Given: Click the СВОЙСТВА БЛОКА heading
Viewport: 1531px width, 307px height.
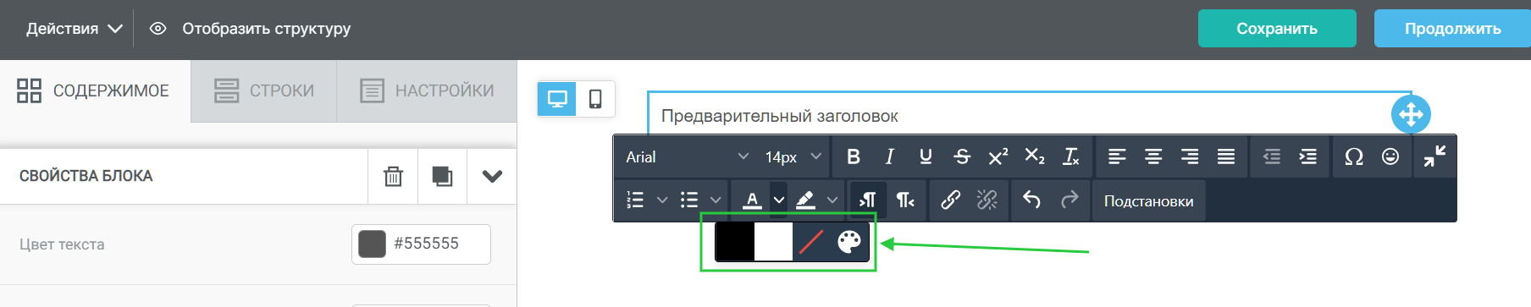Looking at the screenshot, I should 86,176.
